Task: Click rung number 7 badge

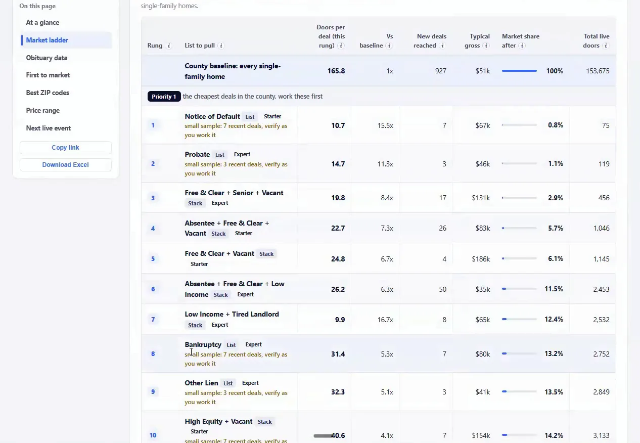Action: click(x=153, y=320)
